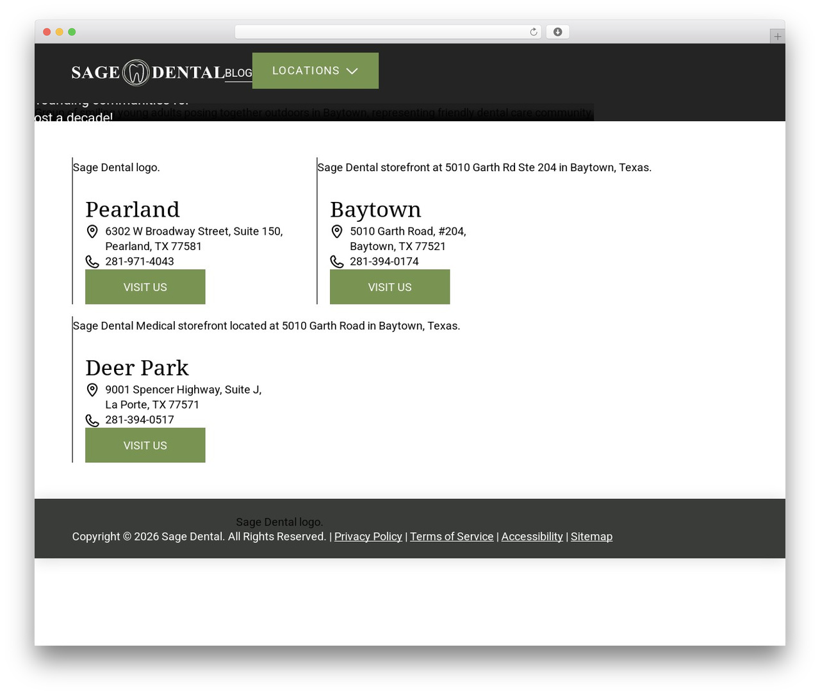Click the Deer Park storefront image alt text
The image size is (820, 695).
[x=266, y=326]
